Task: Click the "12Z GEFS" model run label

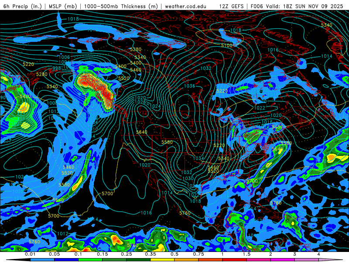Action: [x=231, y=6]
